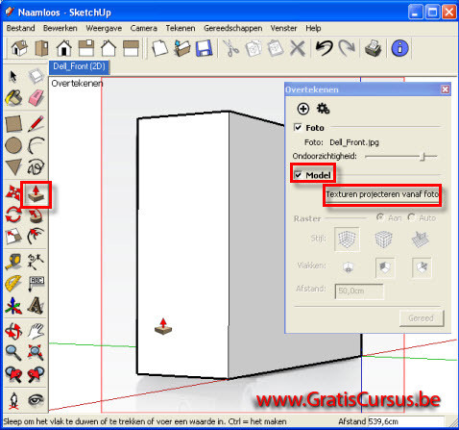
Task: Adjust the Ondoorzichtigheid slider handle
Action: coord(423,157)
